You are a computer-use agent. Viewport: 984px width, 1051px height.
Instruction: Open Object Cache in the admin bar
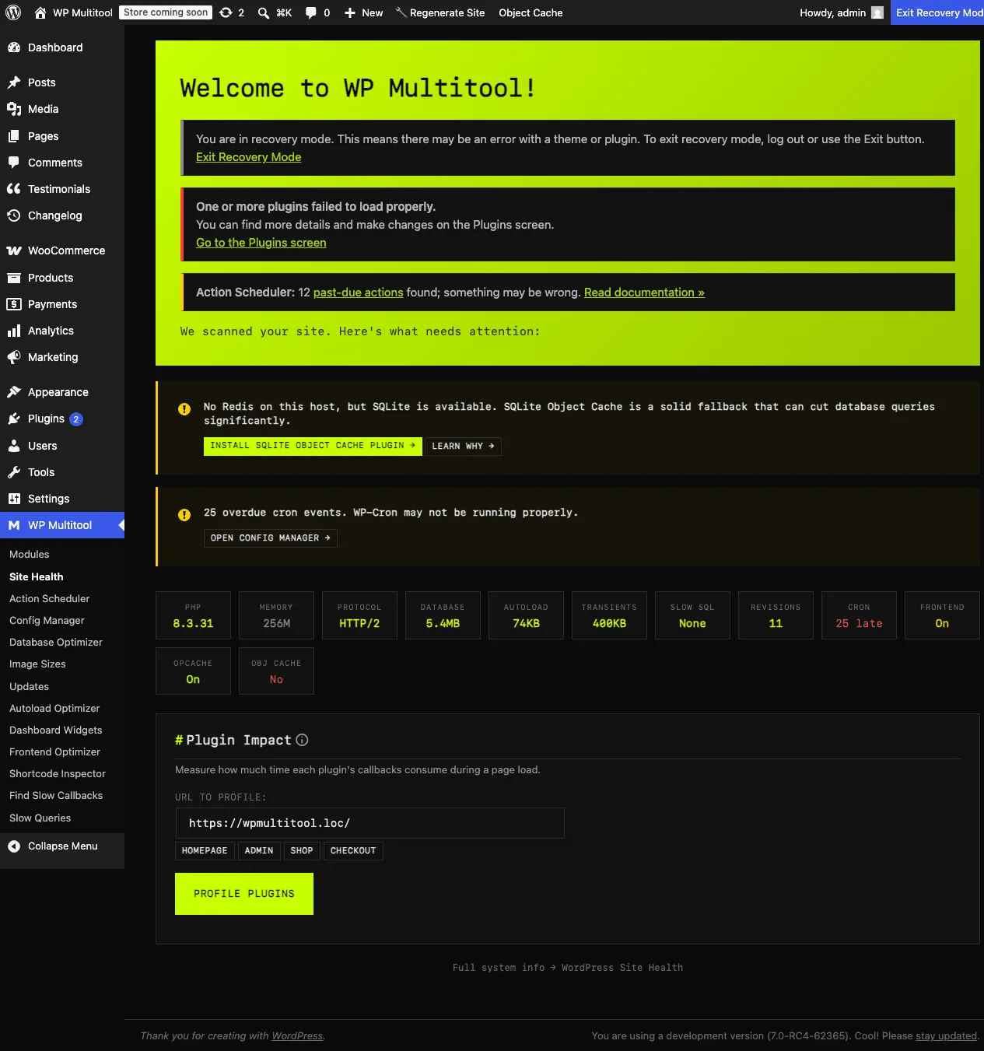[531, 12]
